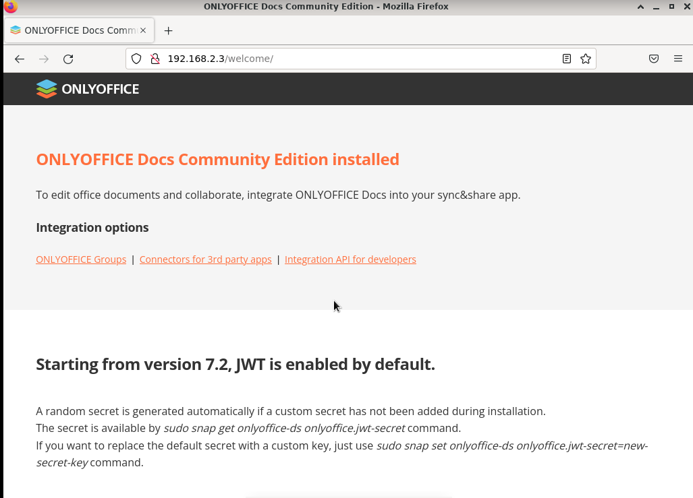Image resolution: width=693 pixels, height=498 pixels.
Task: Toggle reader view in address bar
Action: click(x=567, y=59)
